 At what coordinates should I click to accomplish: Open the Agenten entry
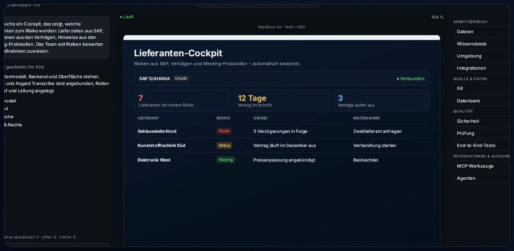point(481,178)
